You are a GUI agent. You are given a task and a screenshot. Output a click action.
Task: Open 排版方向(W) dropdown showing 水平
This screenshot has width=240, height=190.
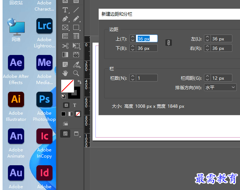[220, 87]
